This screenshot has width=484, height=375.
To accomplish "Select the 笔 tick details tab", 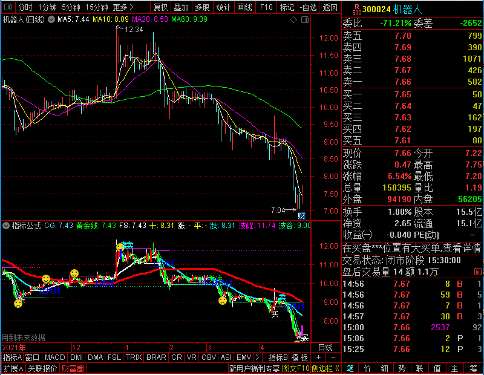I will coord(350,368).
